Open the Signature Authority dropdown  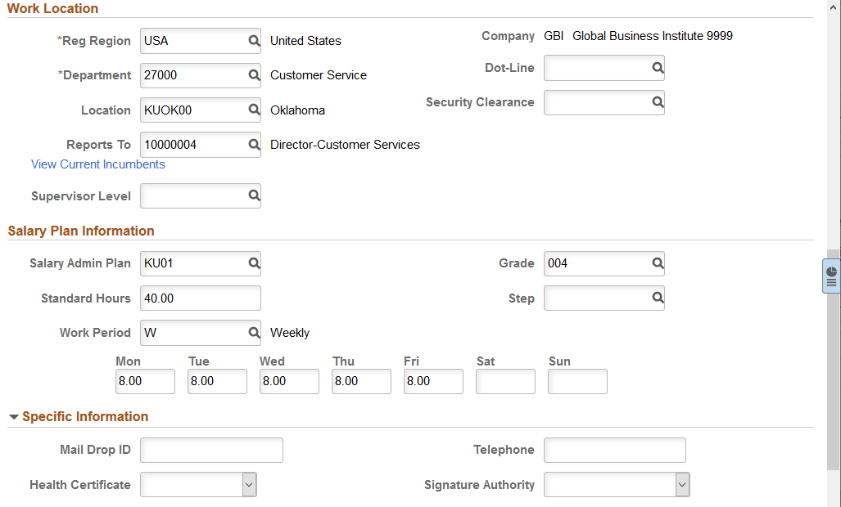[x=681, y=485]
